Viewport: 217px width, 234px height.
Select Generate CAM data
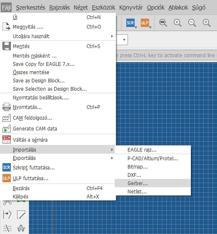(58, 129)
